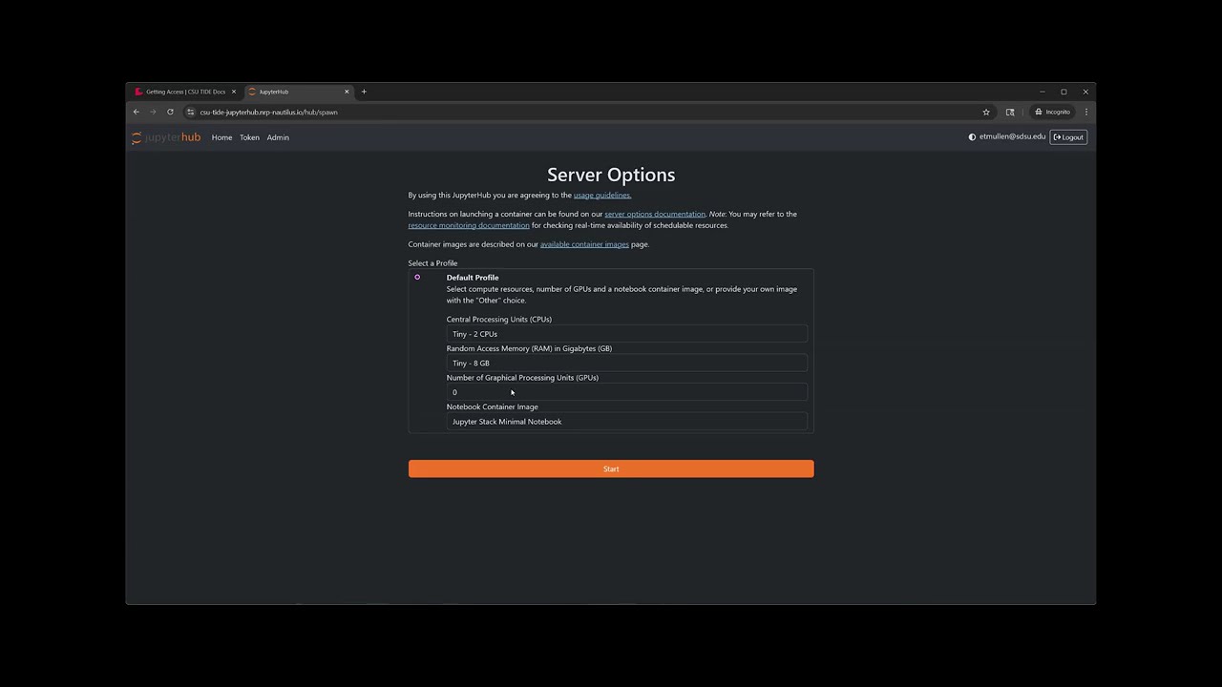Click the JupyterHub logo
1222x687 pixels.
point(166,137)
